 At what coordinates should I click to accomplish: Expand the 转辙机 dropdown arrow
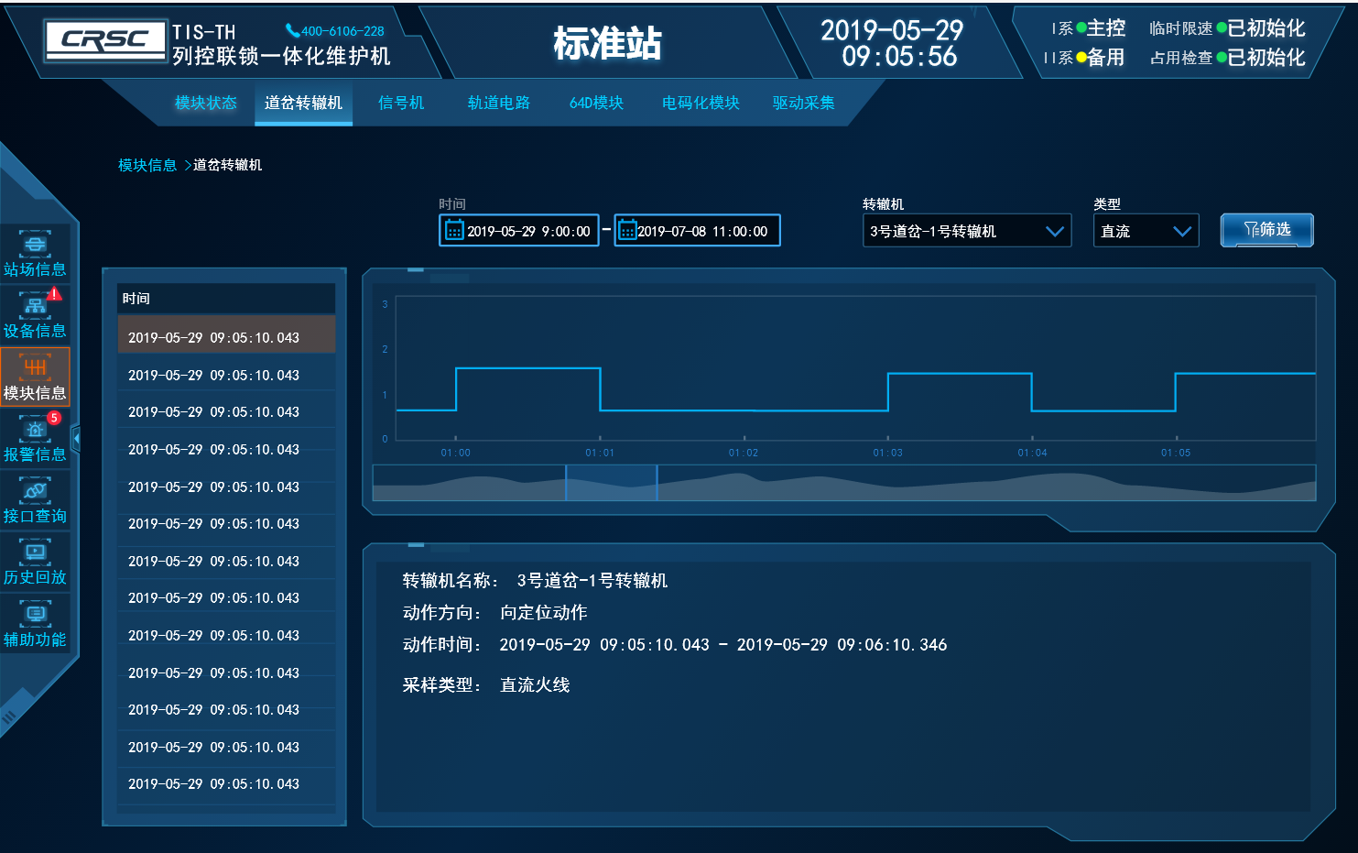point(1055,232)
